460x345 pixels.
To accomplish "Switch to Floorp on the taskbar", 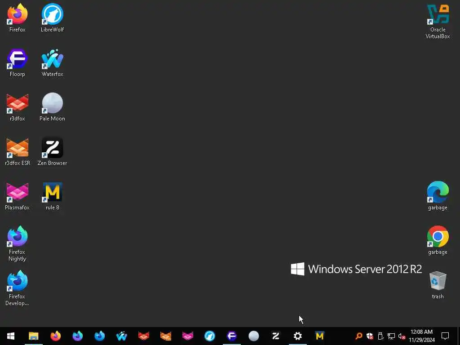I will (x=231, y=336).
